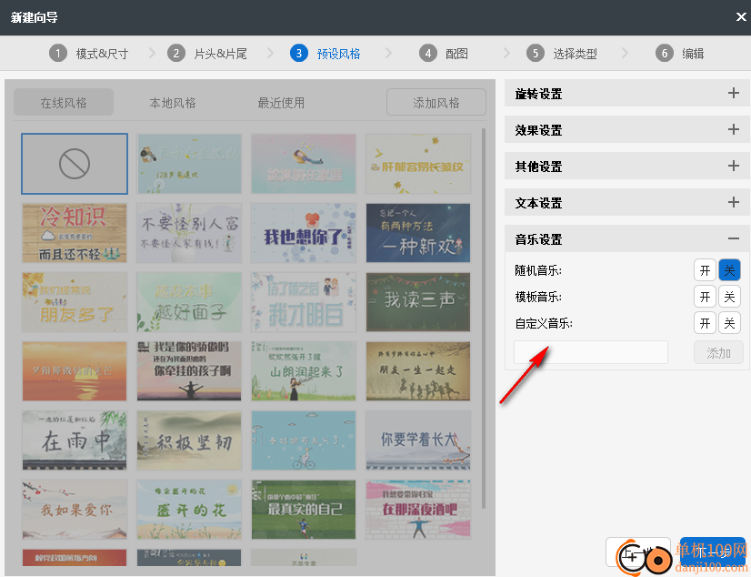Image resolution: width=751 pixels, height=577 pixels.
Task: Select the 越好面子 style thumbnail
Action: point(189,302)
